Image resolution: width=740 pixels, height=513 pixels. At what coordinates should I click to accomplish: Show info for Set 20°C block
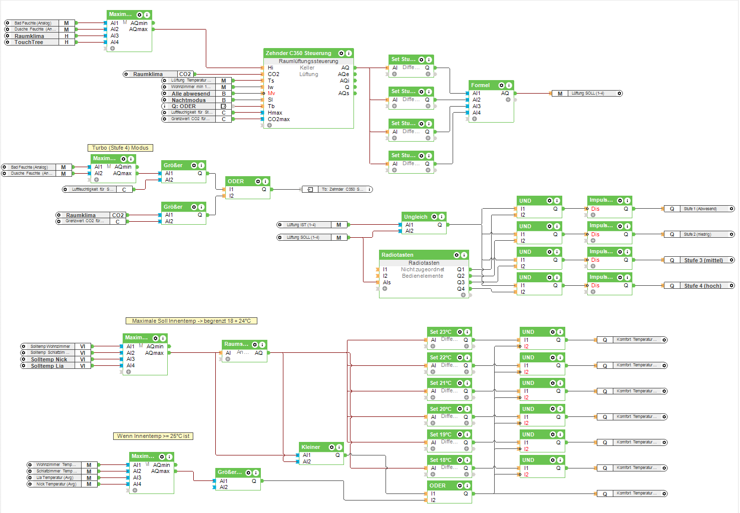[467, 409]
